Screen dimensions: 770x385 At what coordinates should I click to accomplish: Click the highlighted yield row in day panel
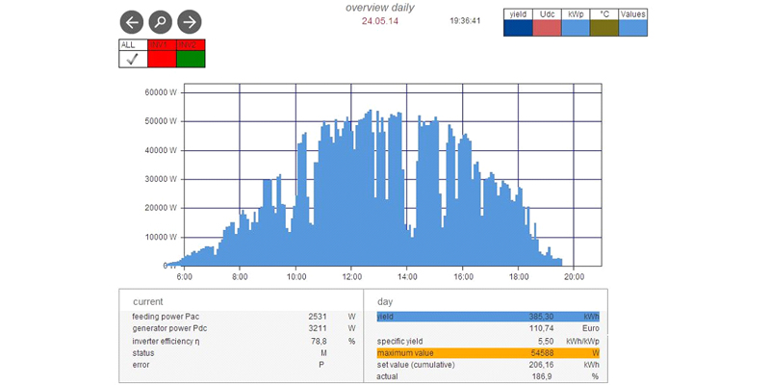487,316
